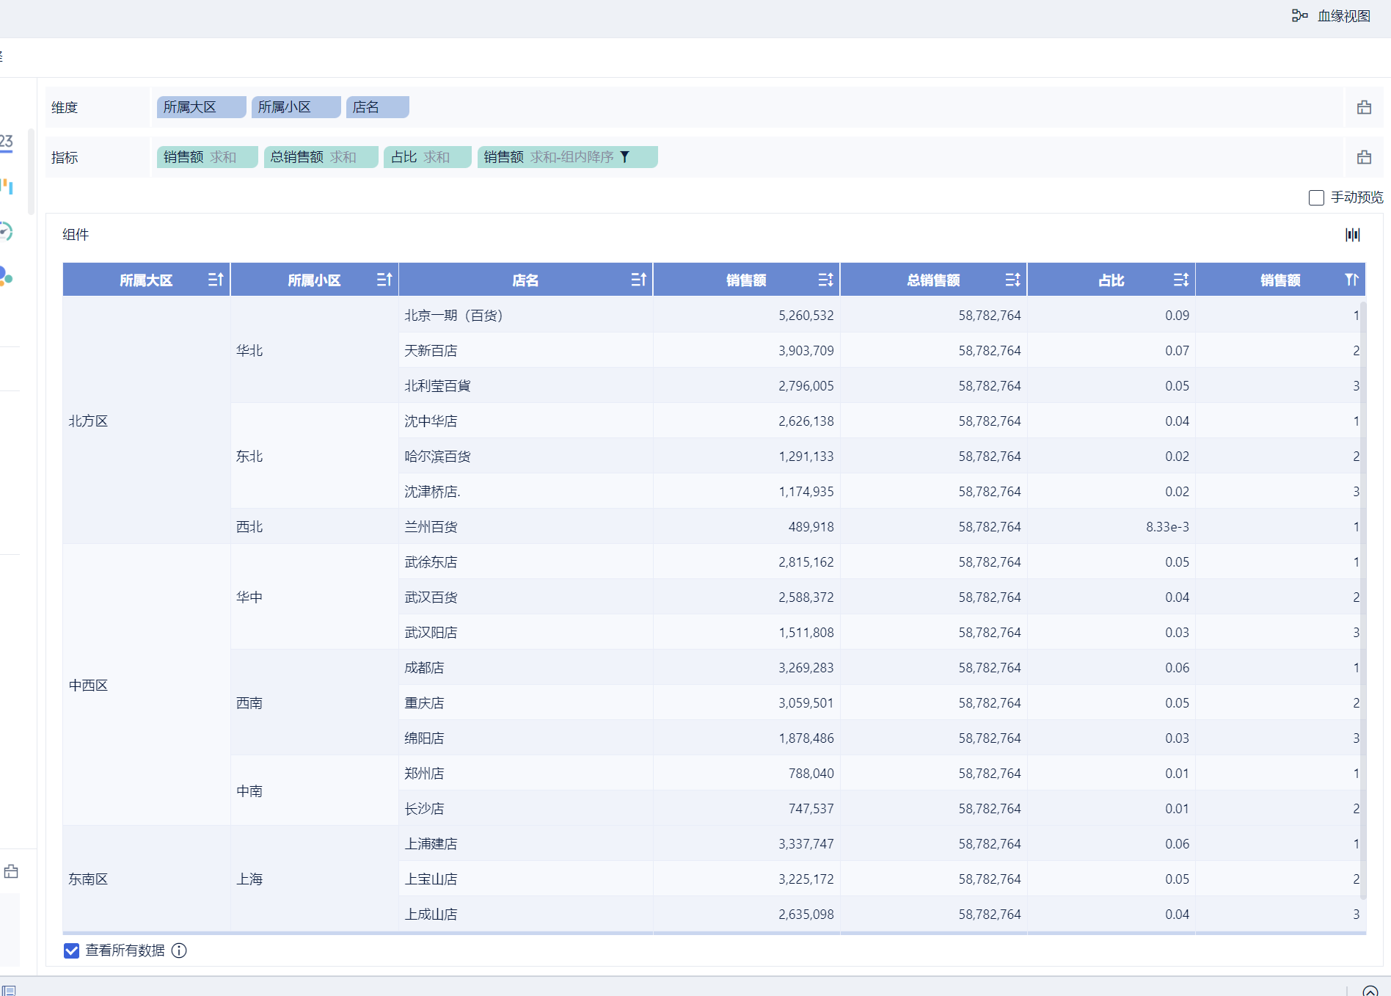This screenshot has width=1391, height=996.
Task: Click the sales value 747,537
Action: coord(811,809)
